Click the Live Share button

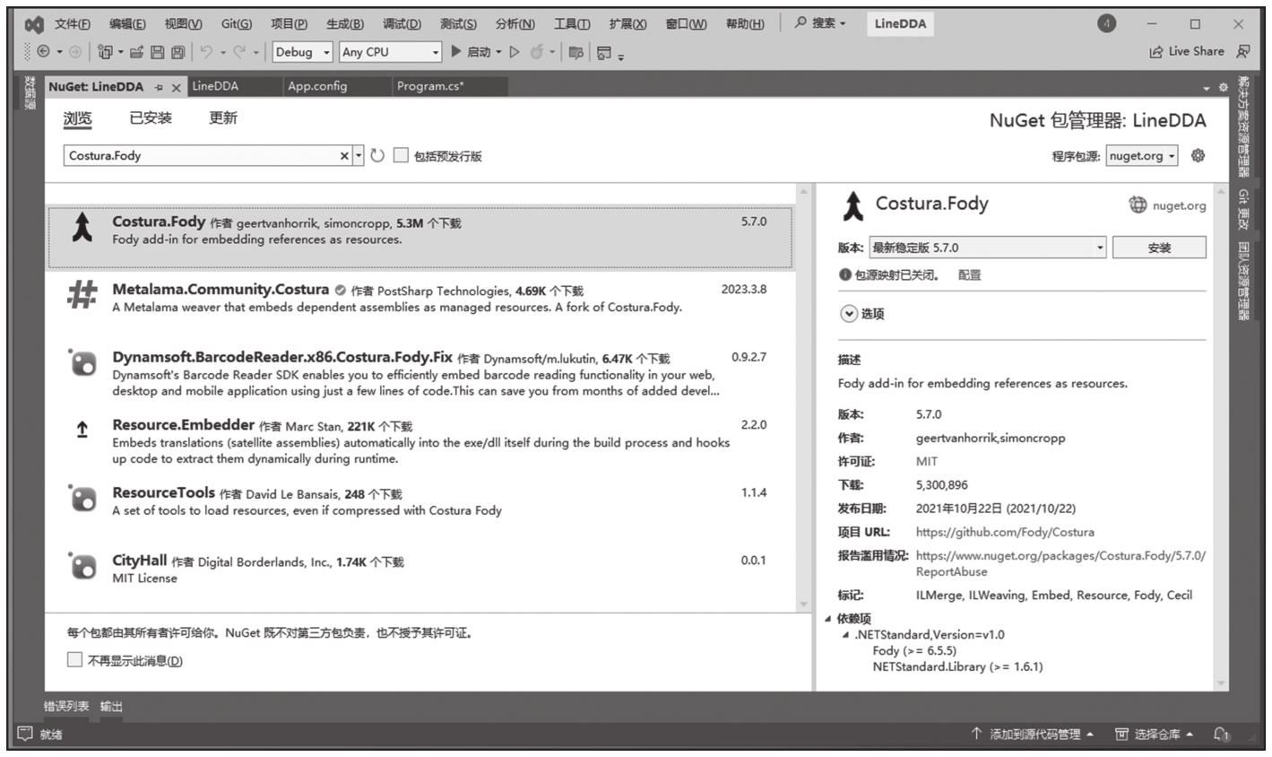[x=1187, y=52]
